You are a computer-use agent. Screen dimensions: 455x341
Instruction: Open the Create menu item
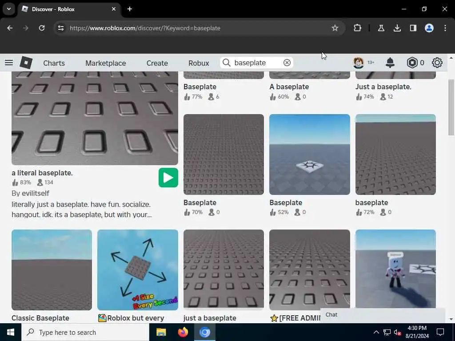click(157, 63)
